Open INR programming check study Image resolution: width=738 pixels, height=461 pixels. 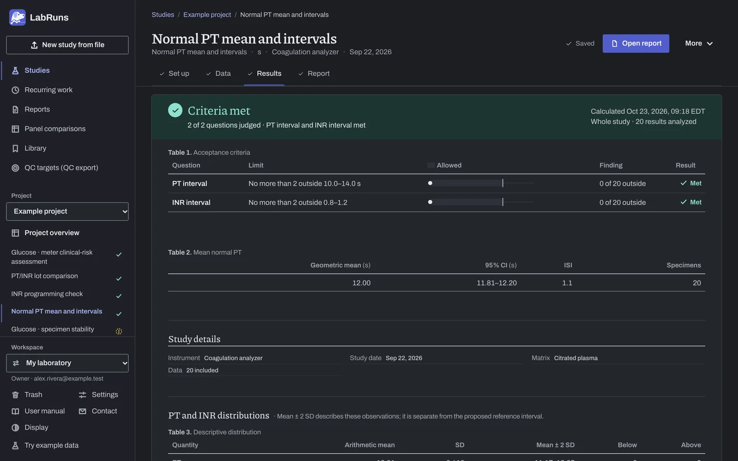click(x=67, y=295)
